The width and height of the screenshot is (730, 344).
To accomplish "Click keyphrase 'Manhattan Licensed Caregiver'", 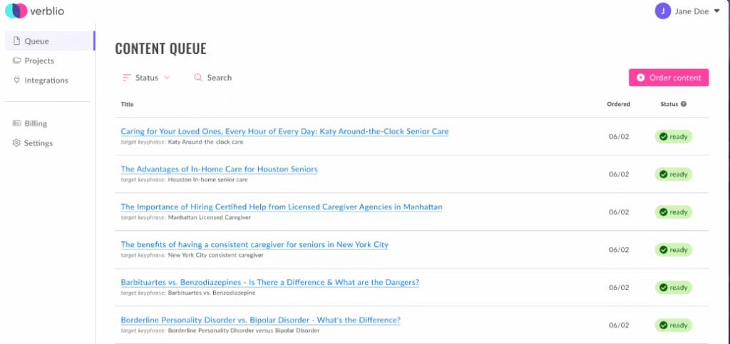I will click(x=209, y=217).
